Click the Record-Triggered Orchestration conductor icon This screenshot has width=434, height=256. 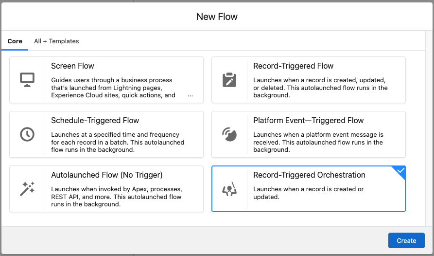(x=229, y=189)
